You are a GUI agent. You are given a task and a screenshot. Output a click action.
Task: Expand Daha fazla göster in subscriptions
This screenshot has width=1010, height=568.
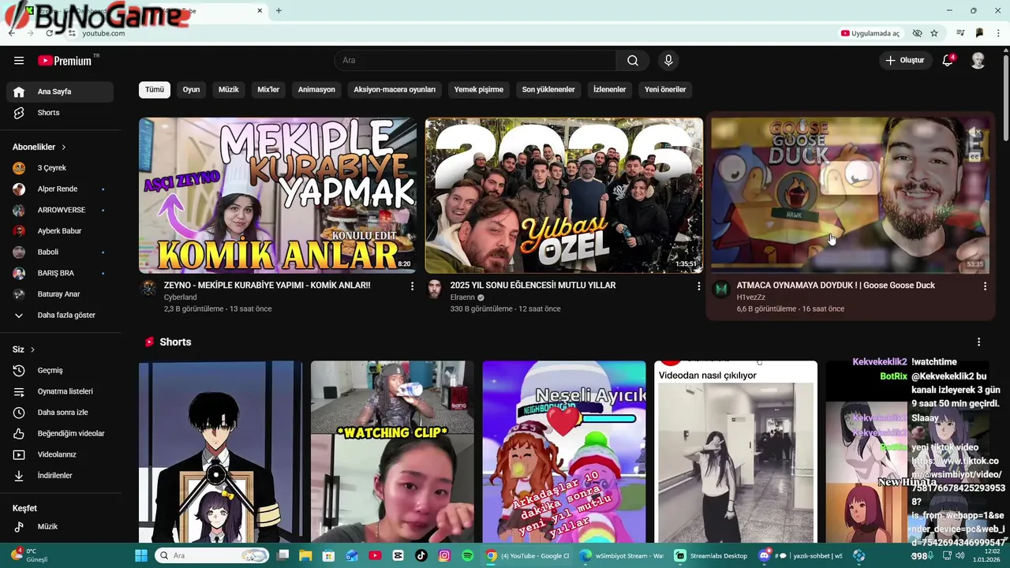click(x=60, y=315)
